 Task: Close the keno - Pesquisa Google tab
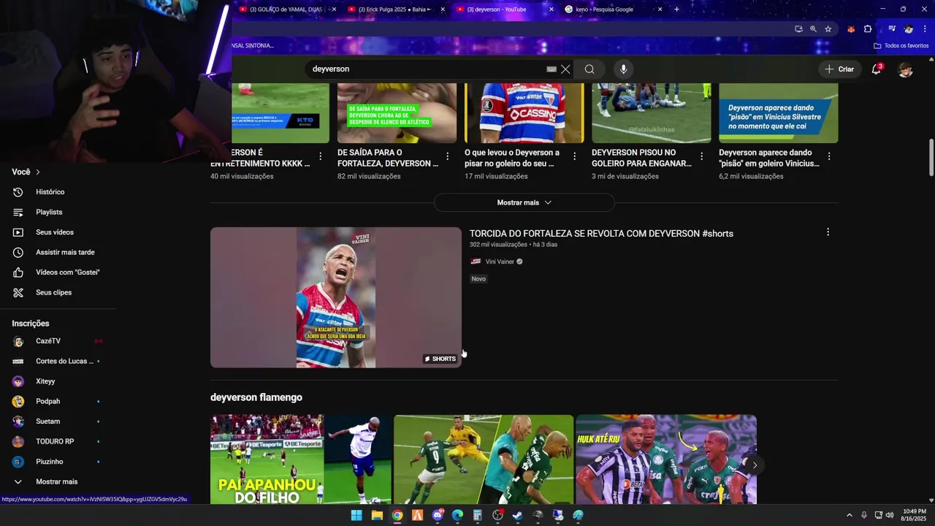click(660, 9)
